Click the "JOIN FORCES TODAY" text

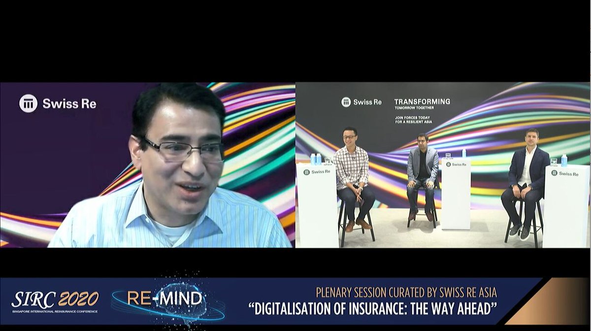pos(414,117)
